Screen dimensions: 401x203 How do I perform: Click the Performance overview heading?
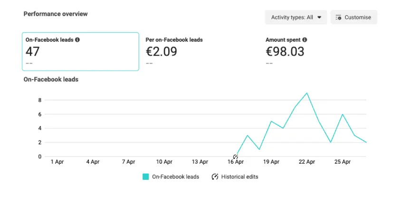pyautogui.click(x=56, y=14)
